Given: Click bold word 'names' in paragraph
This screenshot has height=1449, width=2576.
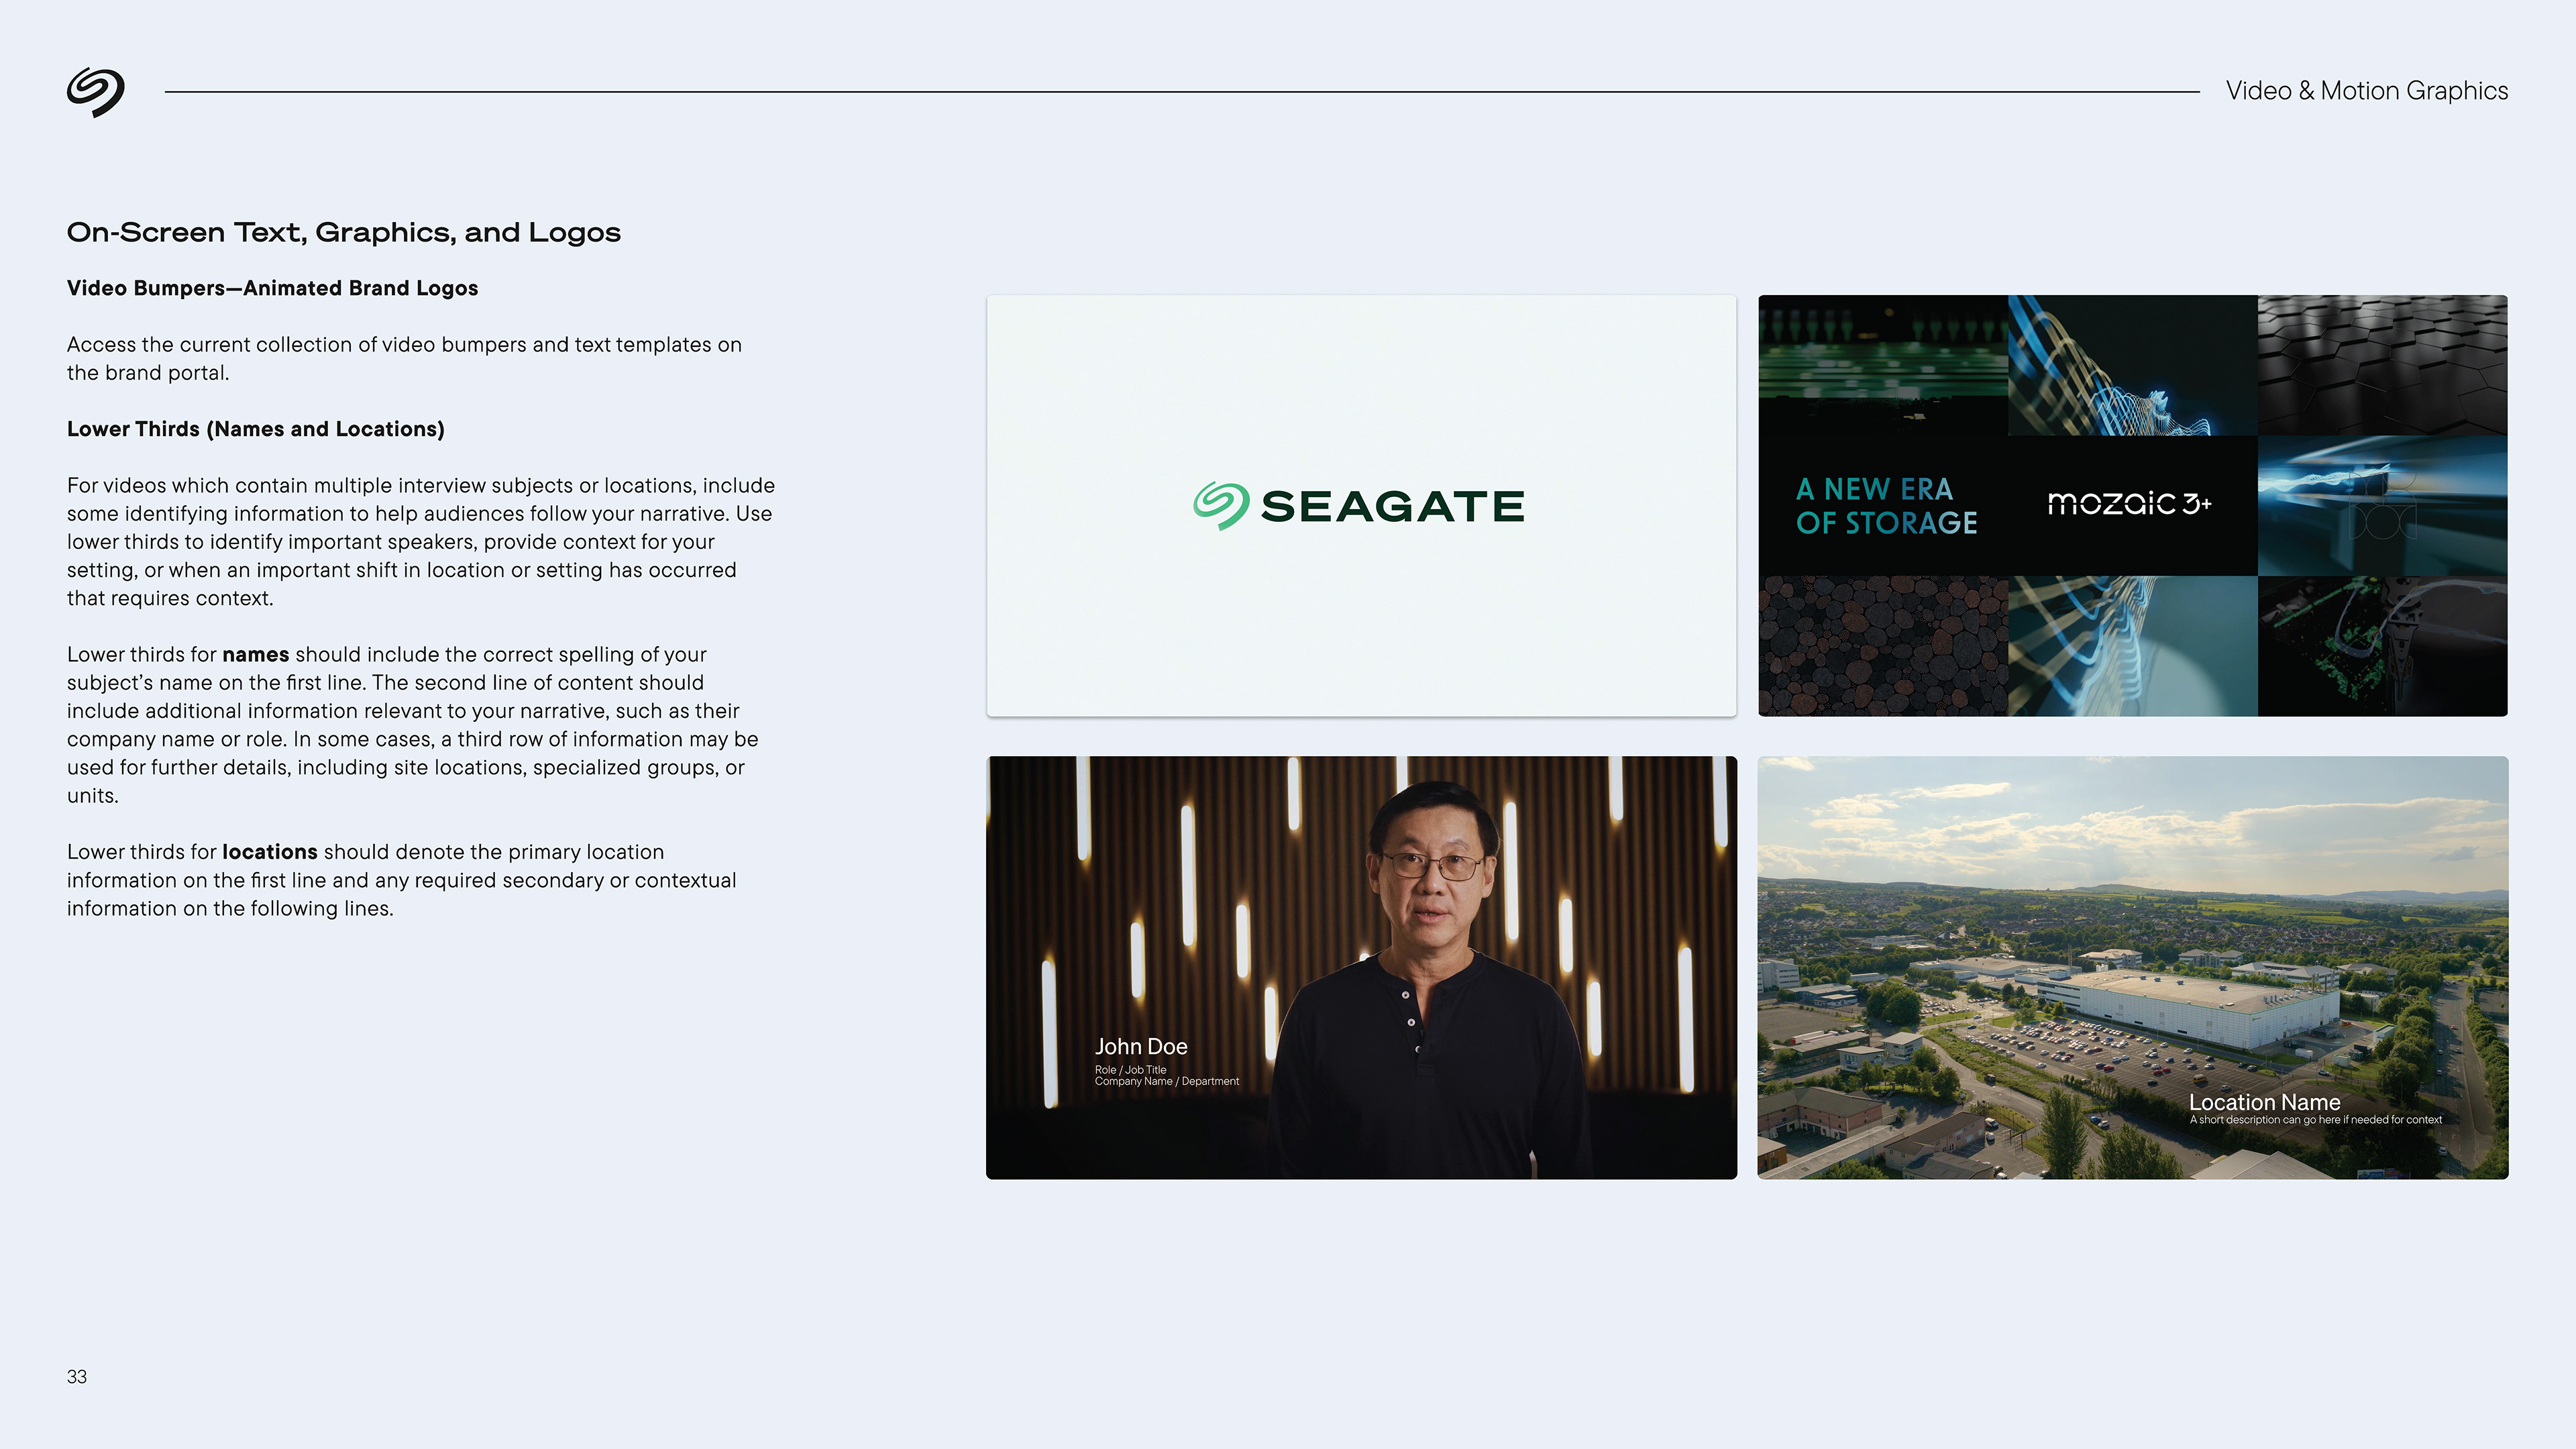Looking at the screenshot, I should tap(255, 655).
